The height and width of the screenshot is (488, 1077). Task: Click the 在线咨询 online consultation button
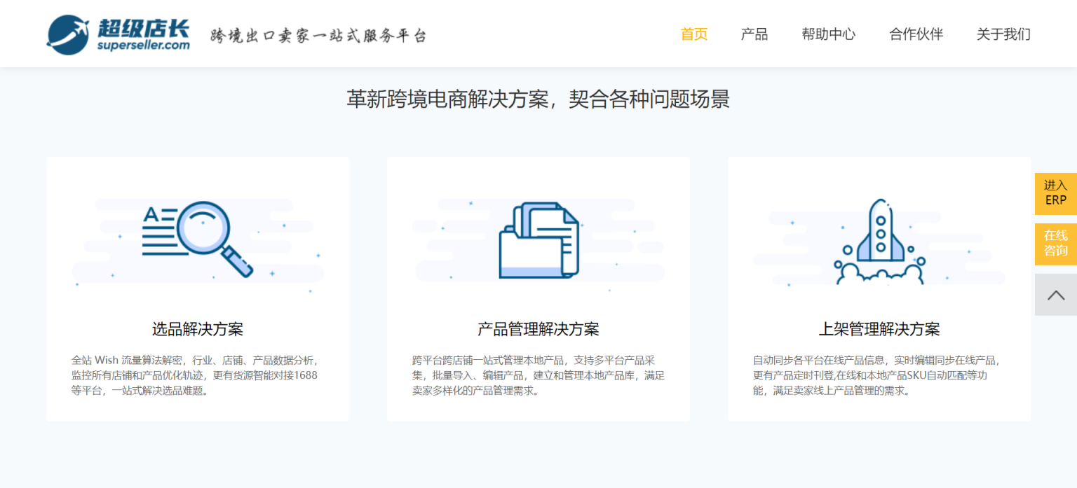click(x=1055, y=244)
